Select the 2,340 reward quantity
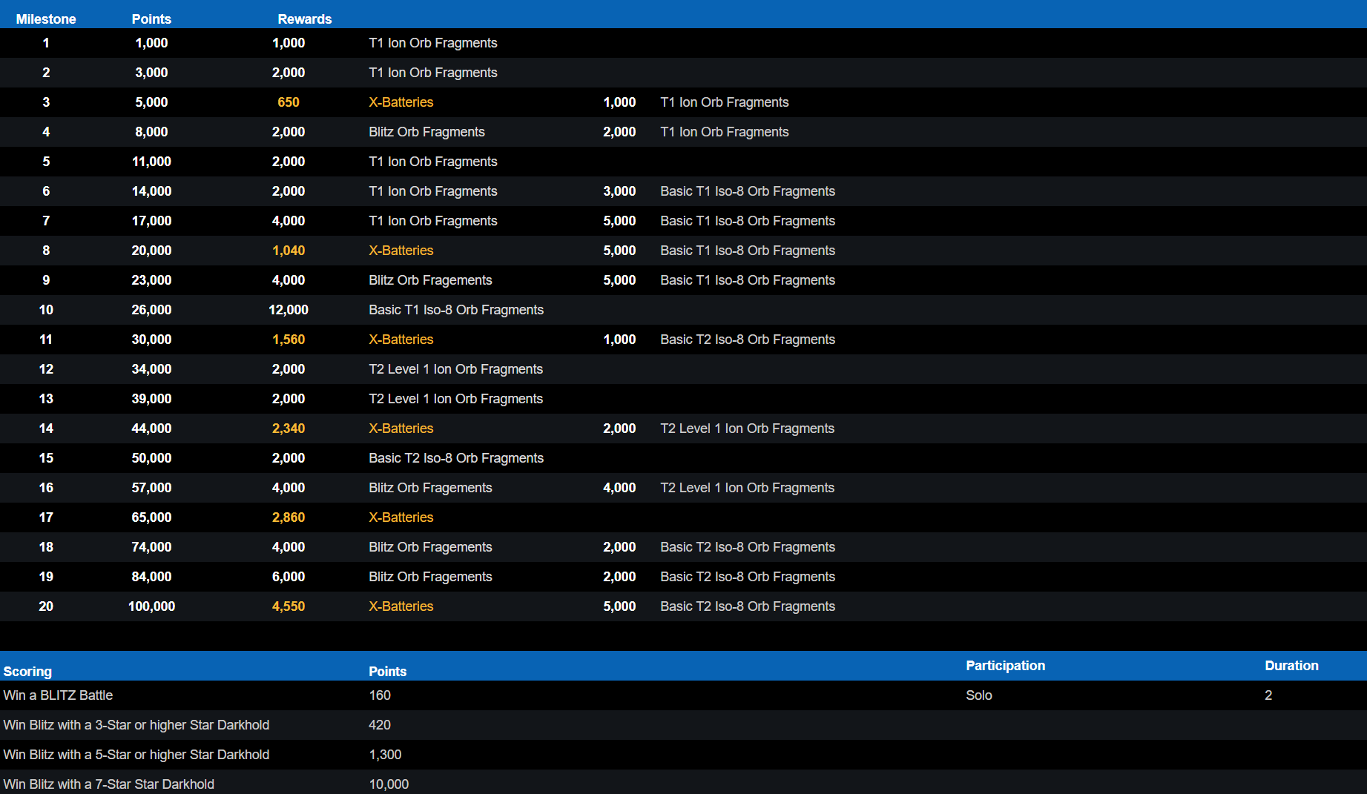 coord(289,429)
